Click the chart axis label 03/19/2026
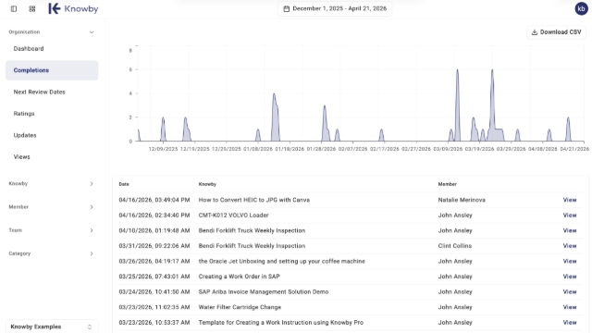This screenshot has height=333, width=592. [x=479, y=149]
